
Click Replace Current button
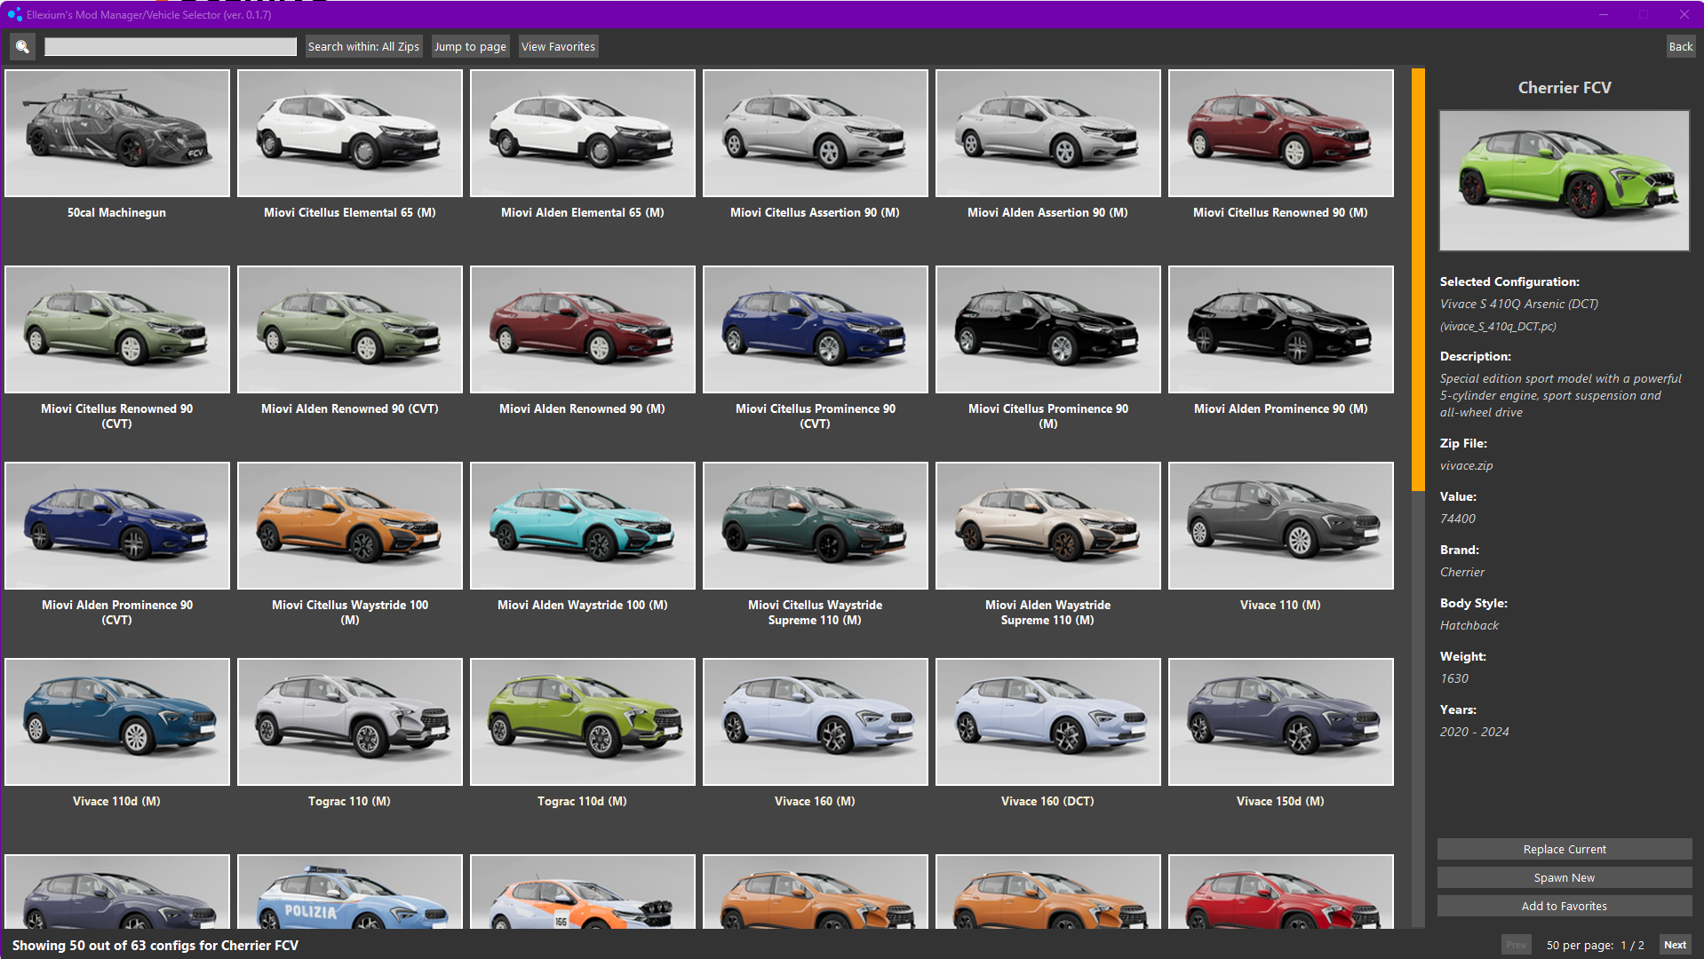(x=1565, y=849)
